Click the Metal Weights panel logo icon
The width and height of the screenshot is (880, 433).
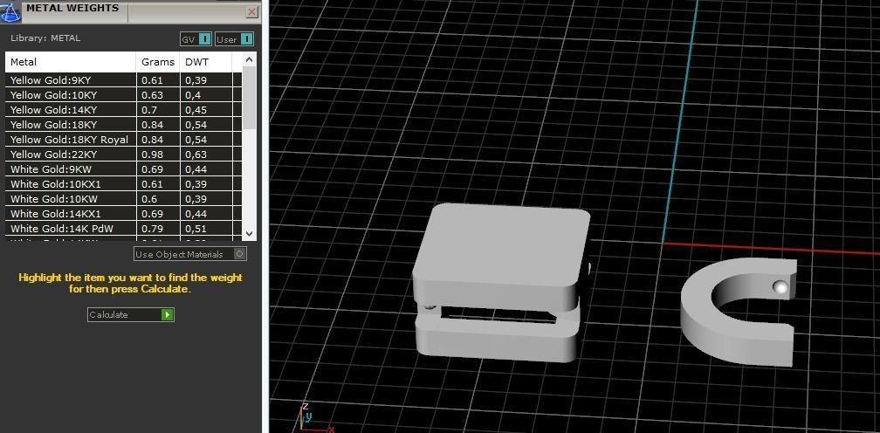[10, 11]
